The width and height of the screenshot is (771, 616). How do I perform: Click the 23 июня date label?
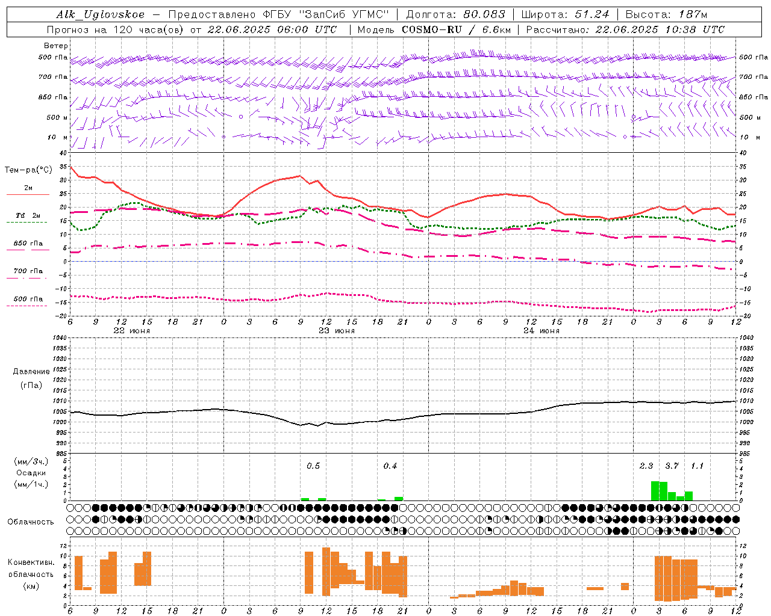[x=337, y=331]
